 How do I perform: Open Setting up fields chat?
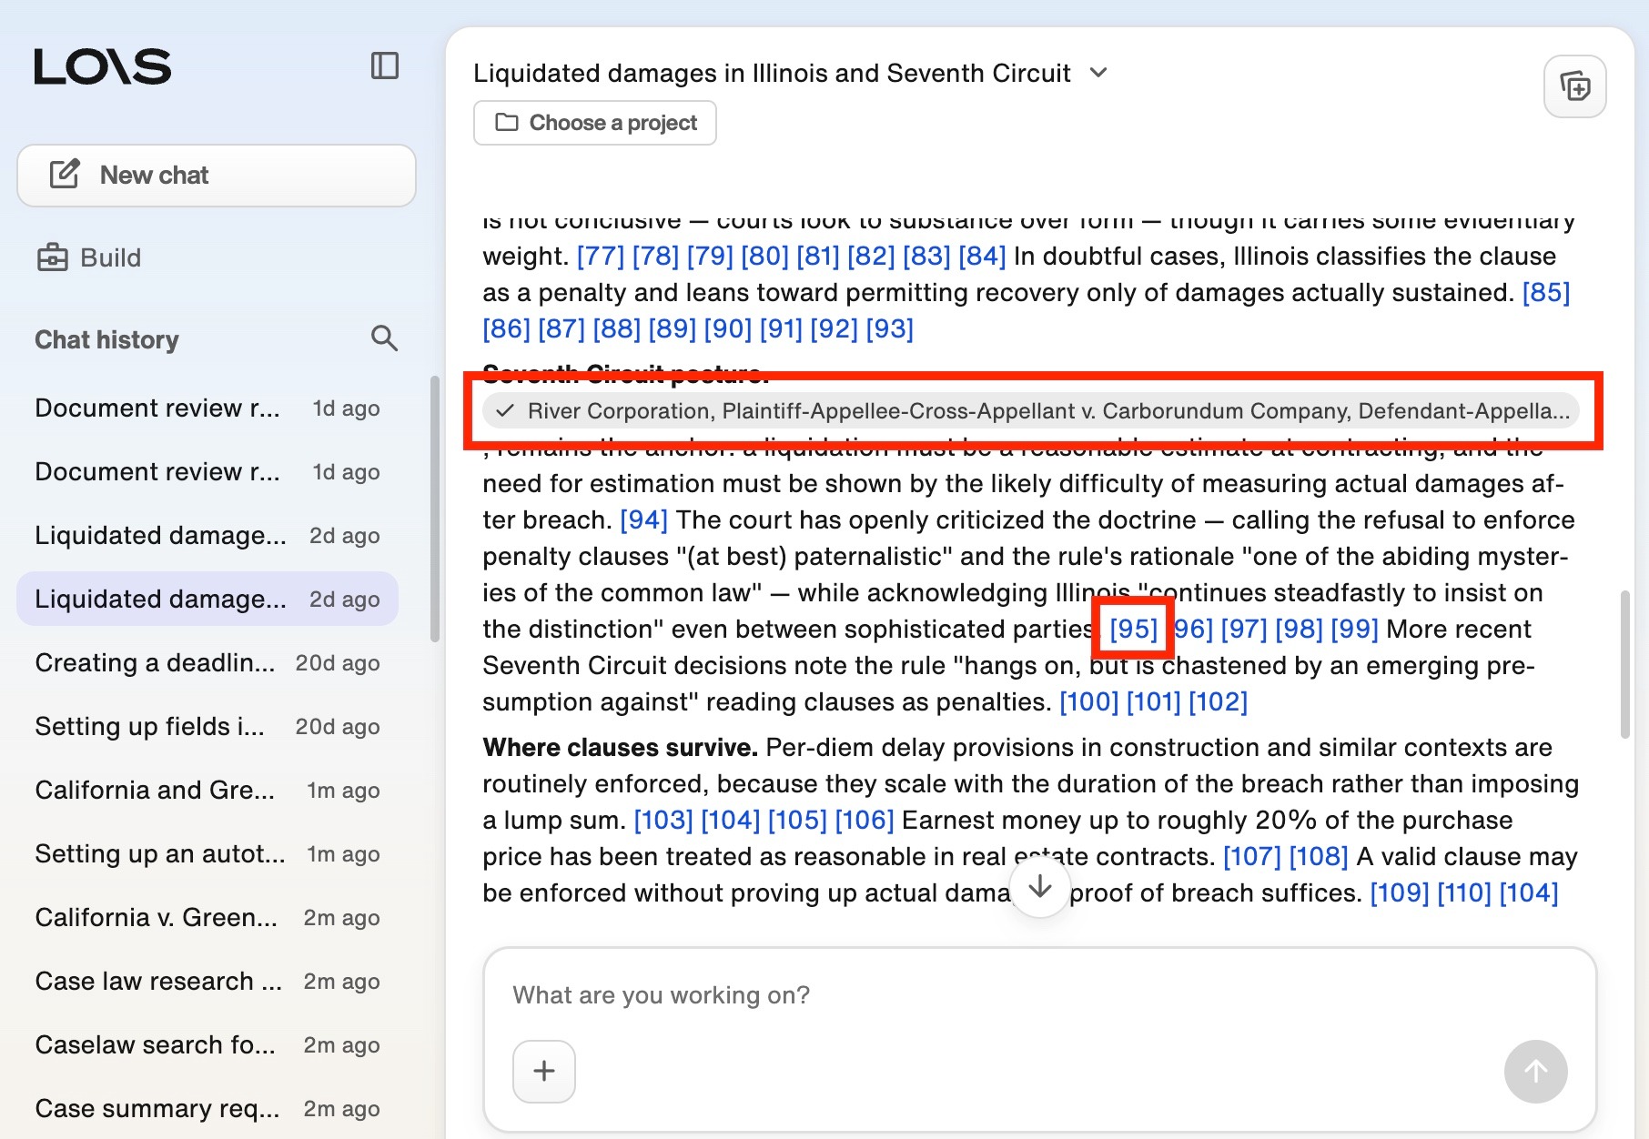(x=207, y=727)
